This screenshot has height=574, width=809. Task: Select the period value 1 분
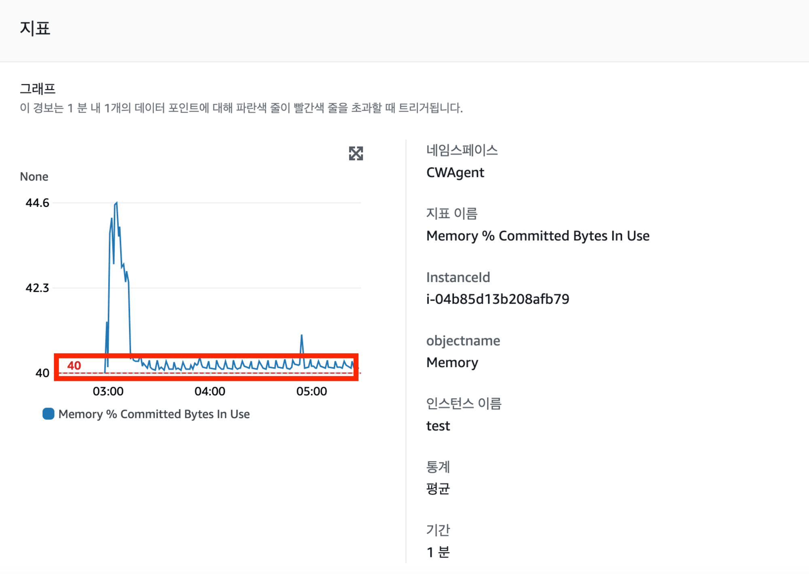coord(438,552)
